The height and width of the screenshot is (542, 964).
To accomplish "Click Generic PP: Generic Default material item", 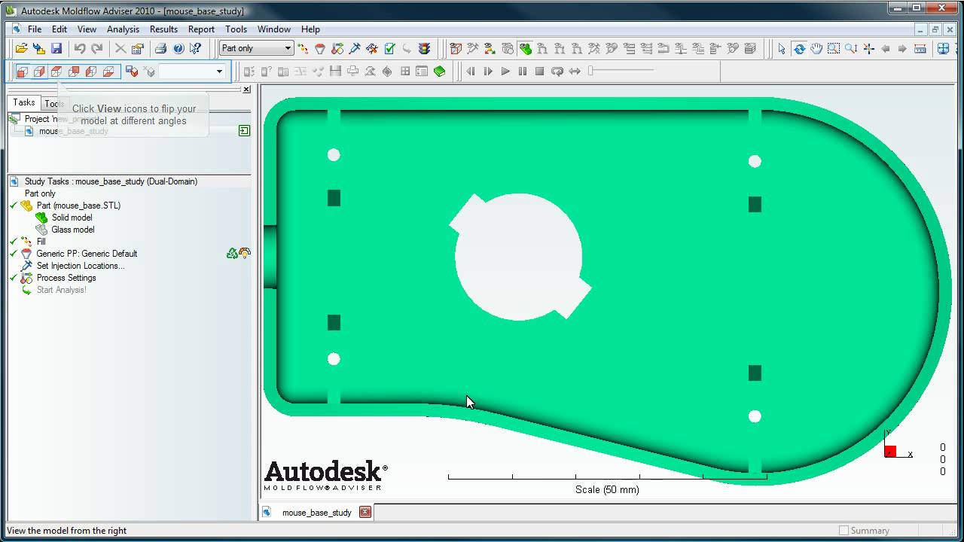I will click(x=87, y=254).
